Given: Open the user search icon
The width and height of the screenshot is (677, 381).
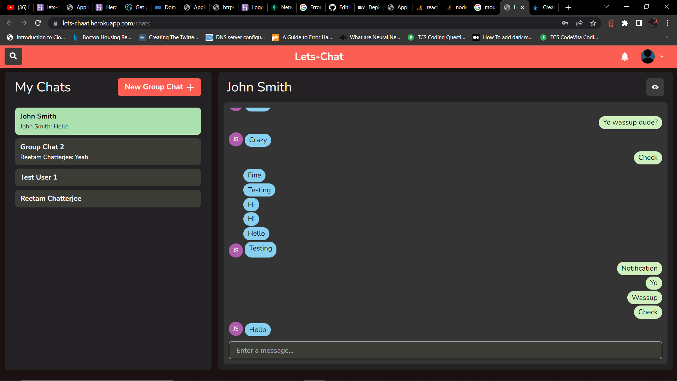Looking at the screenshot, I should pyautogui.click(x=13, y=56).
